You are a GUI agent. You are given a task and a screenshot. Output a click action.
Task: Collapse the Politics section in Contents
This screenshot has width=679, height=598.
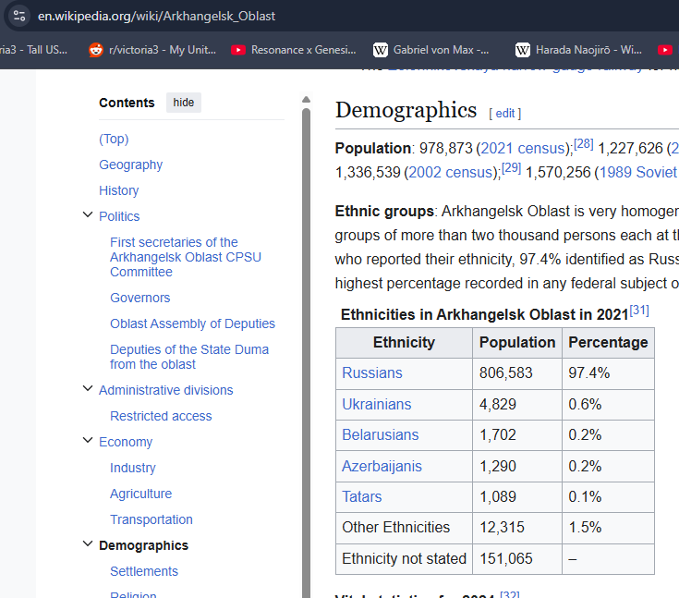pos(88,215)
